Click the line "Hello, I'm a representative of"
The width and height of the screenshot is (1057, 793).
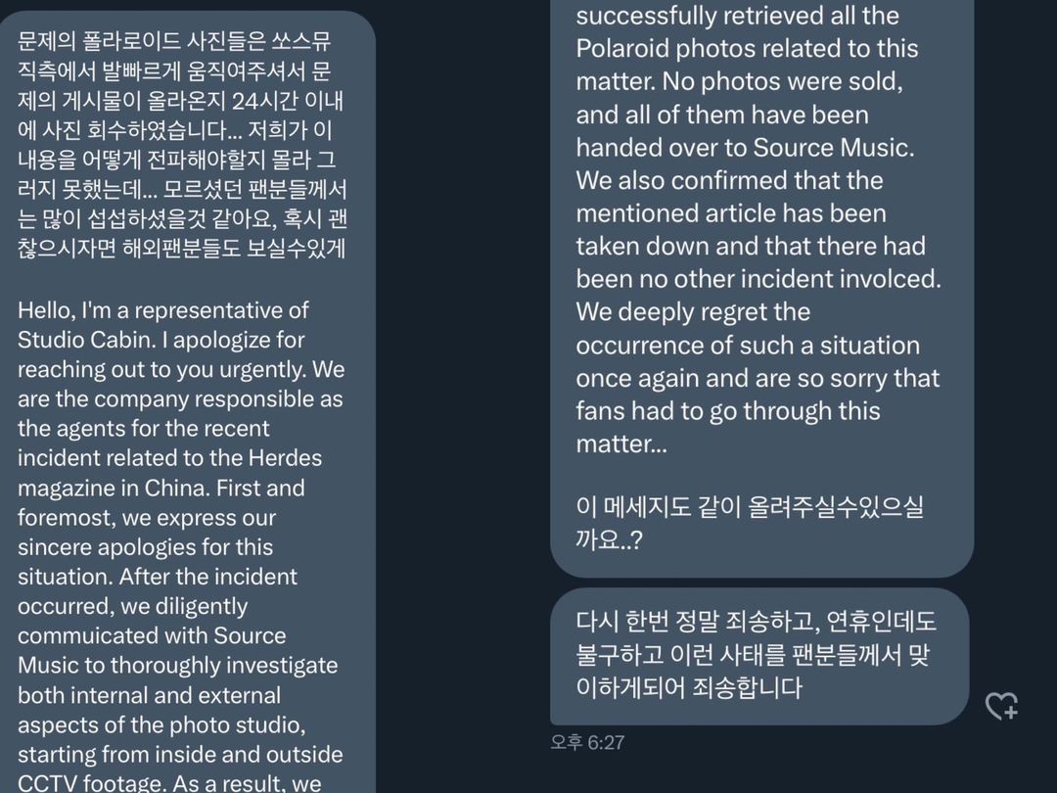163,310
